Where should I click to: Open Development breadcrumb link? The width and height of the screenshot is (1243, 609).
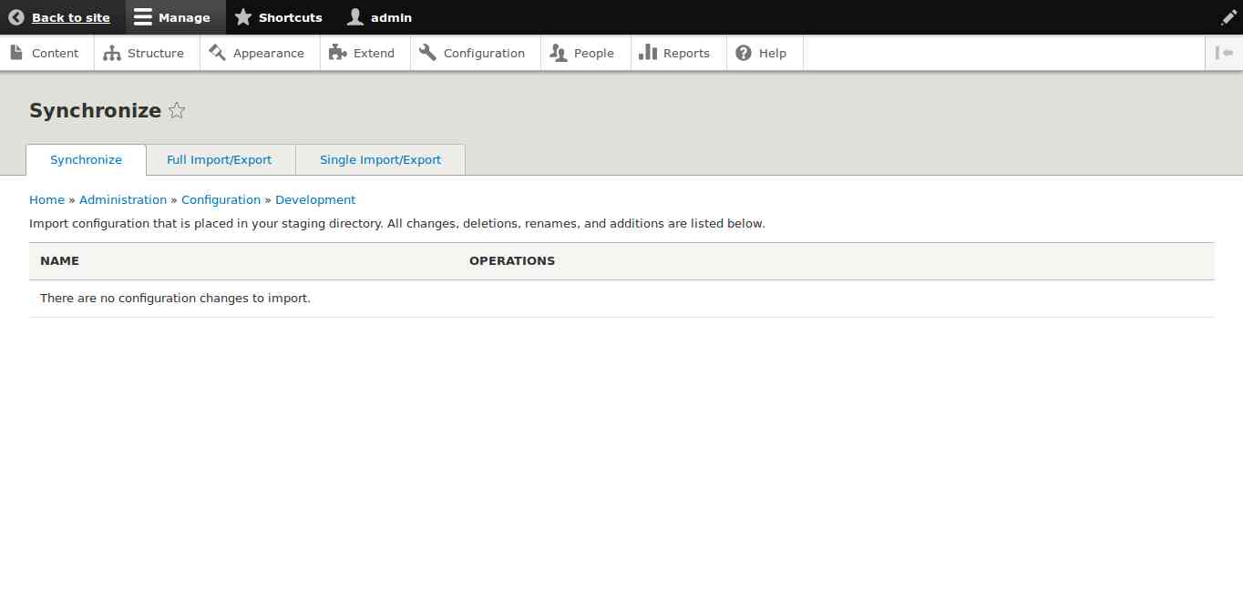tap(315, 199)
